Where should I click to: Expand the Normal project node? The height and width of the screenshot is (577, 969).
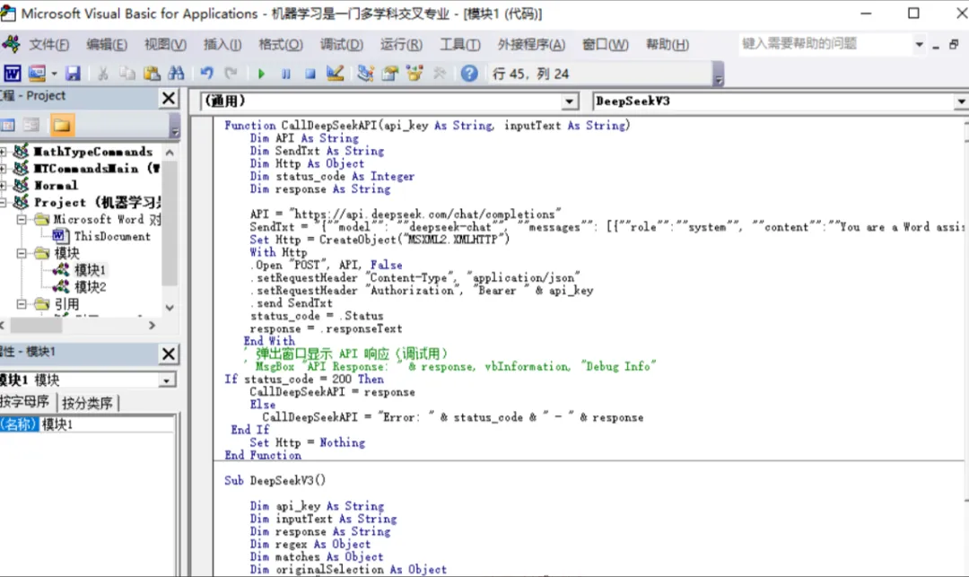(x=3, y=186)
